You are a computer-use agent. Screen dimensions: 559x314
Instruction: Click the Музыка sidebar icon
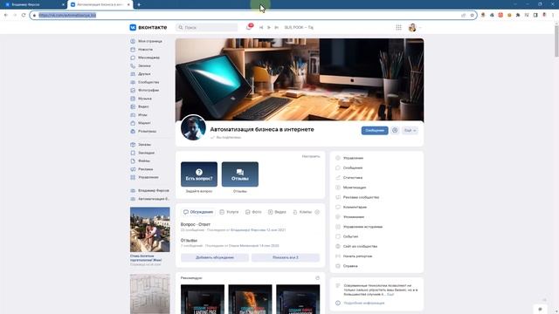pos(133,99)
